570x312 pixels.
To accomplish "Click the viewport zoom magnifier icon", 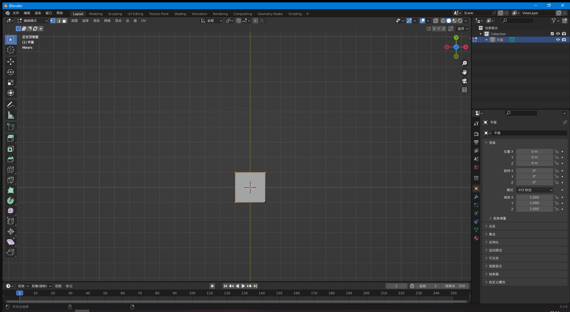I will coord(464,63).
